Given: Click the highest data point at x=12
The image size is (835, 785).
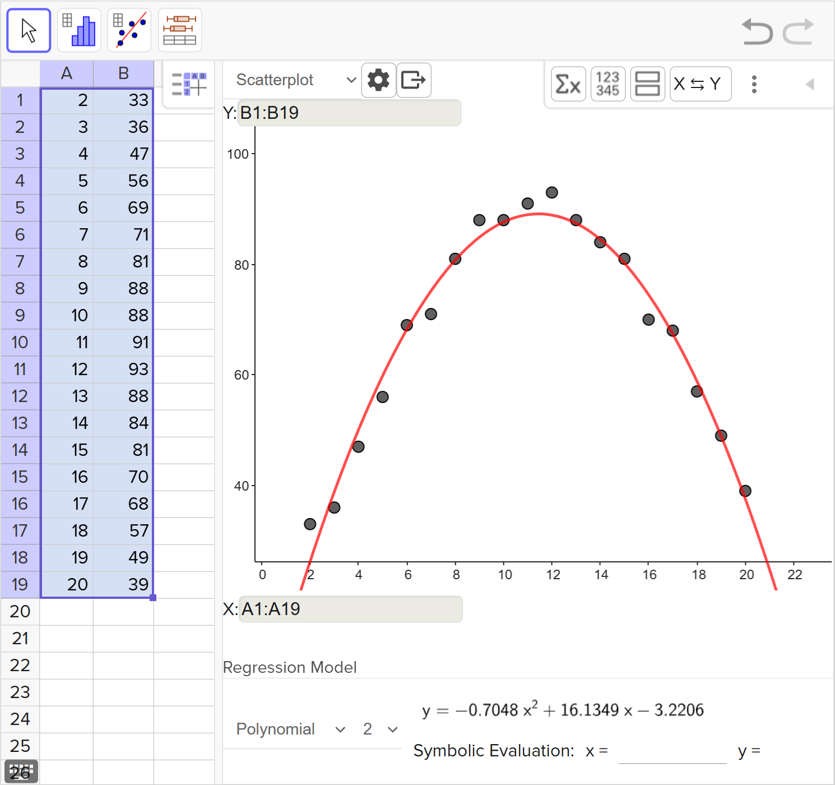Looking at the screenshot, I should point(552,192).
